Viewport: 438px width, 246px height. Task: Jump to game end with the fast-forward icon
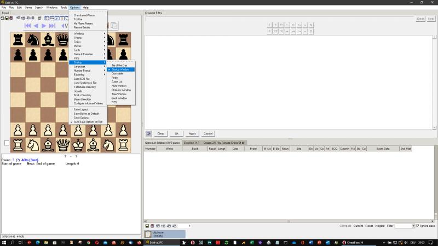coord(53,26)
